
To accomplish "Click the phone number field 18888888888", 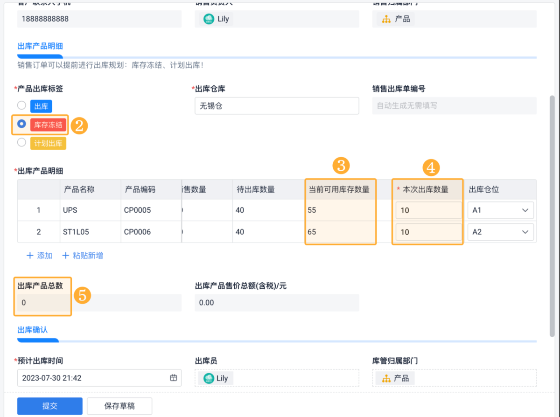I will (x=99, y=19).
